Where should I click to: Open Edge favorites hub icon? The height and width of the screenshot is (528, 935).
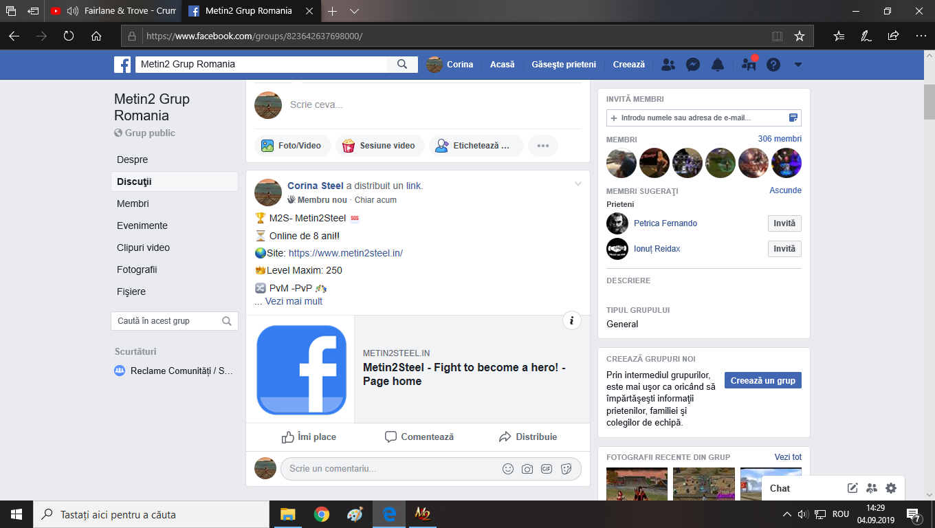(x=839, y=36)
